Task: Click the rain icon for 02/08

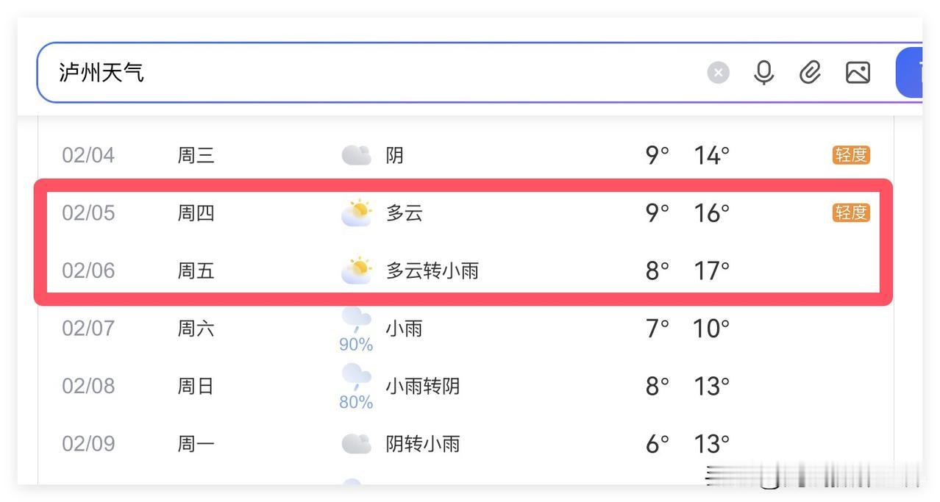Action: pyautogui.click(x=356, y=377)
